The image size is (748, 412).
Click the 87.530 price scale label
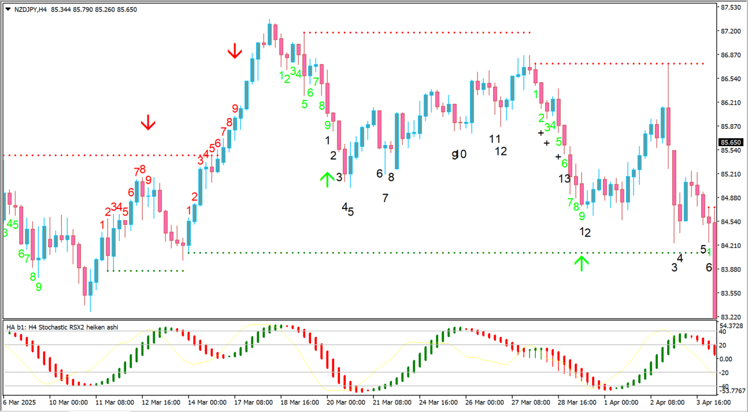tap(731, 8)
